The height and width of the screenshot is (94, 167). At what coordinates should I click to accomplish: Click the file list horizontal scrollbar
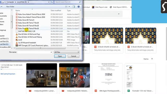[40, 48]
